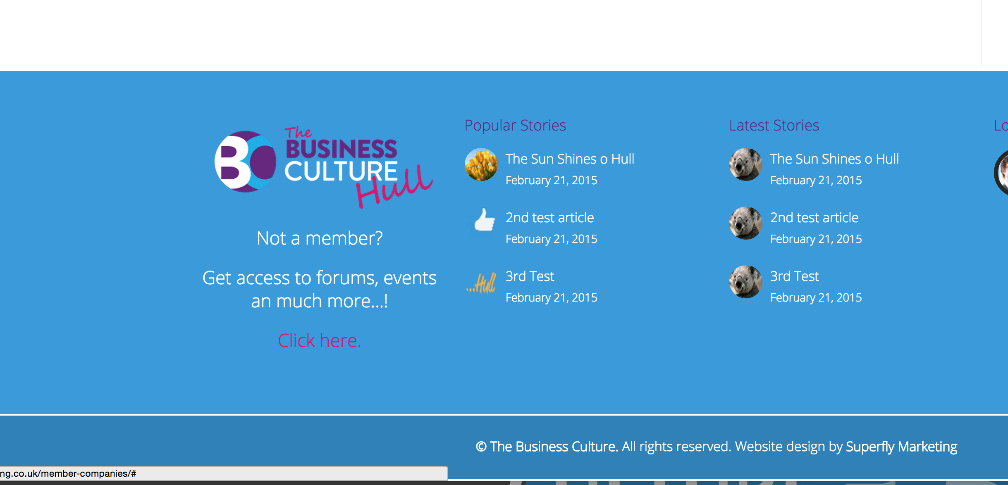
Task: Open "2nd test article" under Latest Stories
Action: coord(814,218)
